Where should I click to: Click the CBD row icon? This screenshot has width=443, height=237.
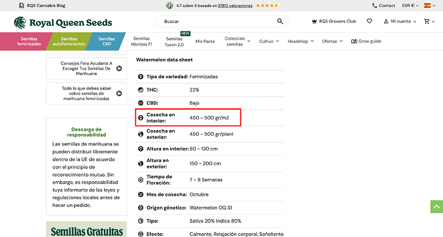coord(141,103)
